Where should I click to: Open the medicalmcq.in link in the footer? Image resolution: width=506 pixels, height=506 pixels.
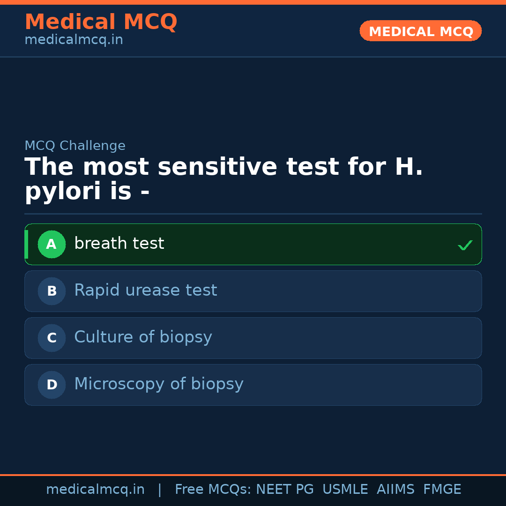pyautogui.click(x=95, y=490)
